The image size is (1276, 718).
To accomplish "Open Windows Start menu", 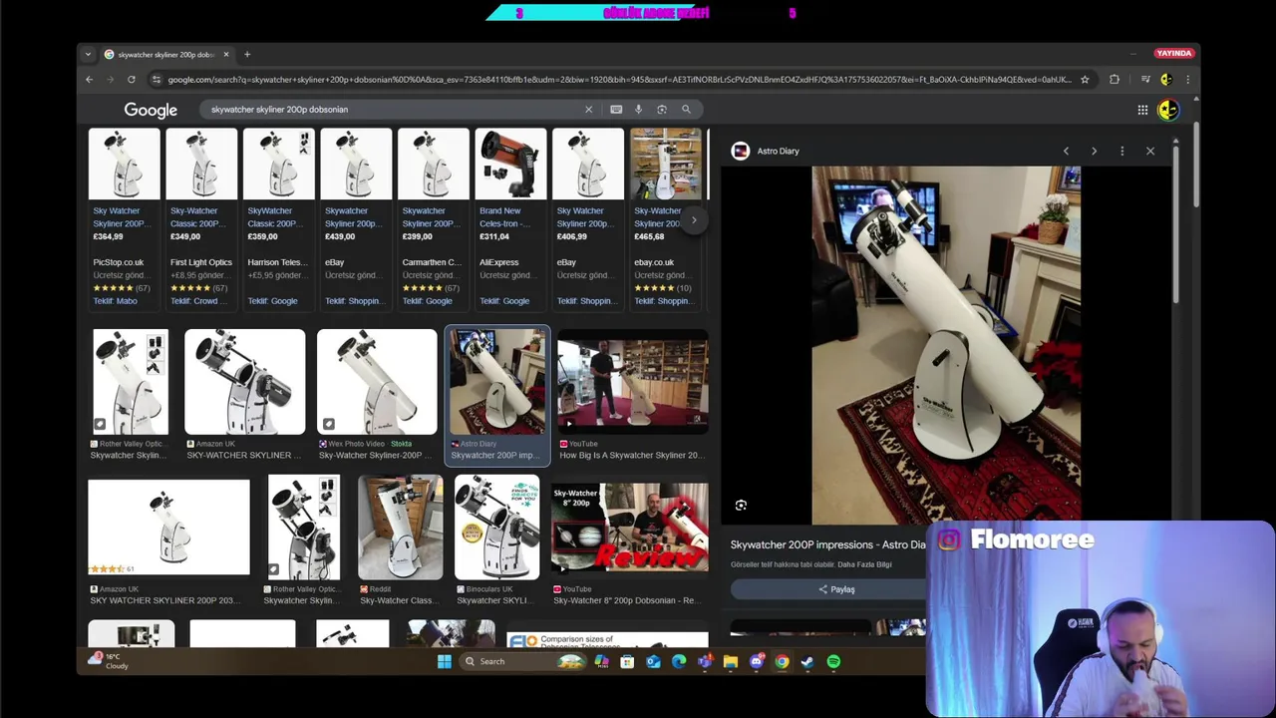I will 444,661.
